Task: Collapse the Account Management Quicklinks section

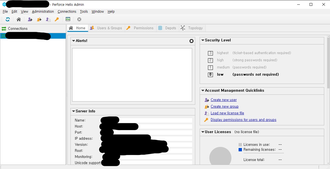Action: 203,91
